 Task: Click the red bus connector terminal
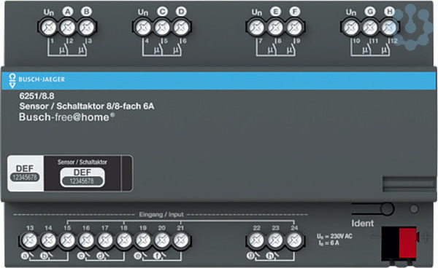pos(407,243)
